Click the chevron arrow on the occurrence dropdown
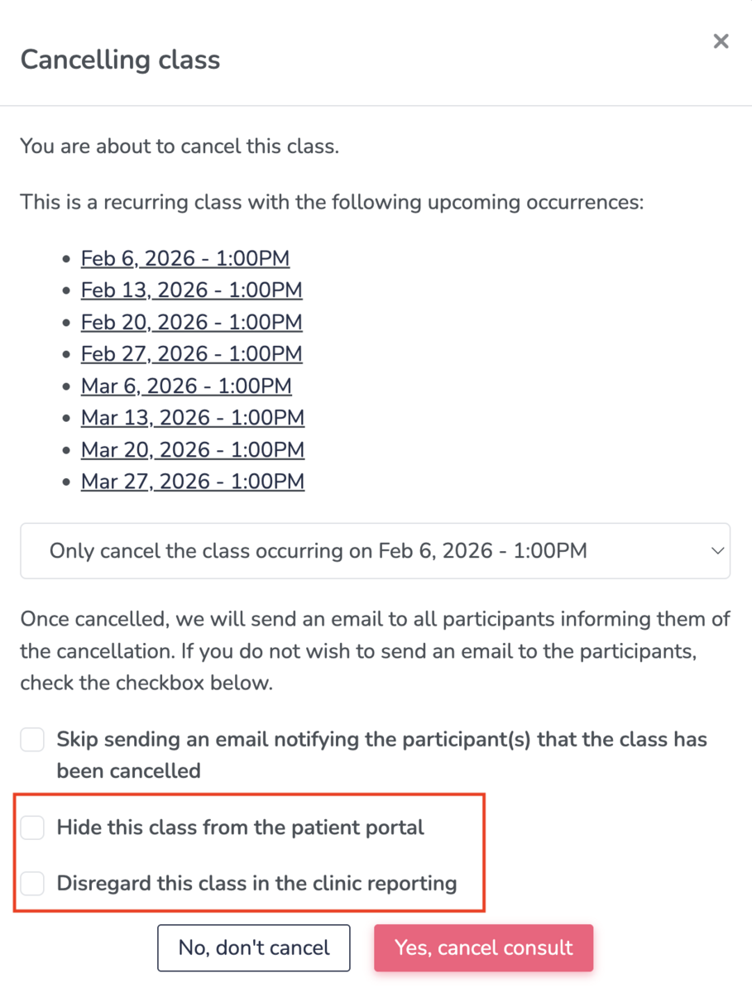752x993 pixels. point(718,550)
